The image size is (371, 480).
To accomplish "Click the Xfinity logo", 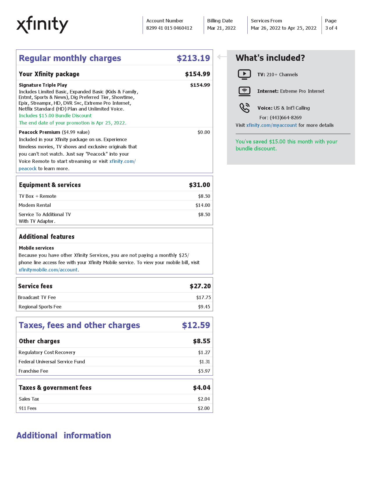I will tap(42, 25).
